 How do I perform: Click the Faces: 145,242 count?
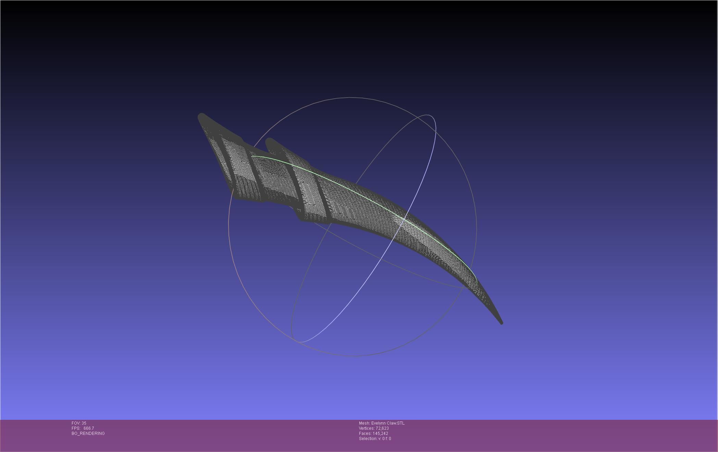[373, 434]
